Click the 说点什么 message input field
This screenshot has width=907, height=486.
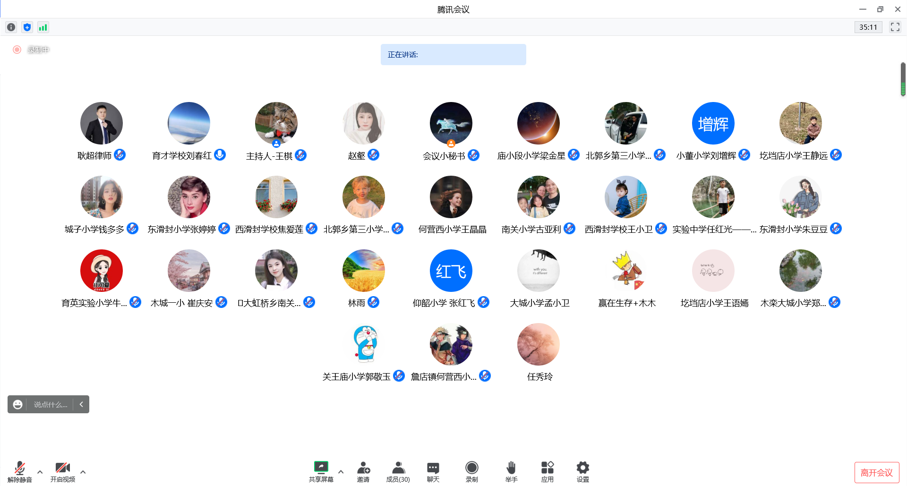(50, 405)
